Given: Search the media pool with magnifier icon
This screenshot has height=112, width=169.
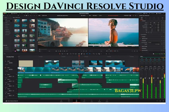Looking at the screenshot, I should coord(31,16).
